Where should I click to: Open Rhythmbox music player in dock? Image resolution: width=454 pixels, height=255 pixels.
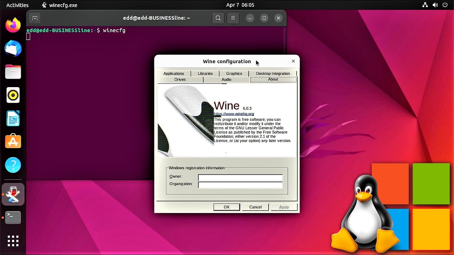(x=13, y=95)
